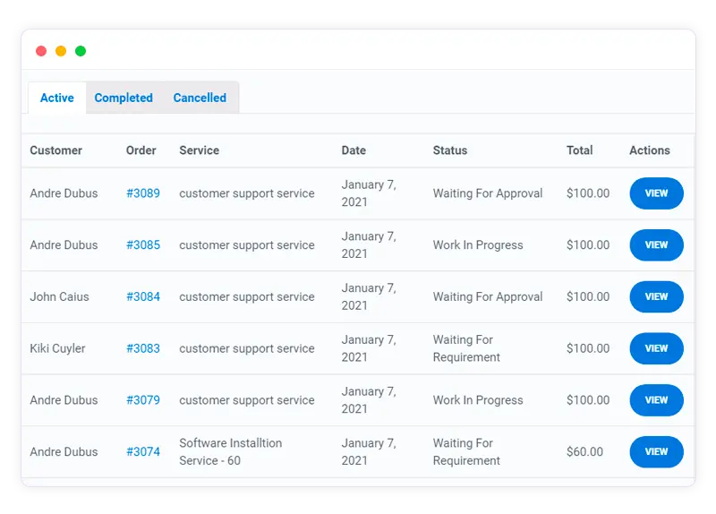The image size is (716, 514).
Task: Click the Total column header
Action: pyautogui.click(x=580, y=150)
